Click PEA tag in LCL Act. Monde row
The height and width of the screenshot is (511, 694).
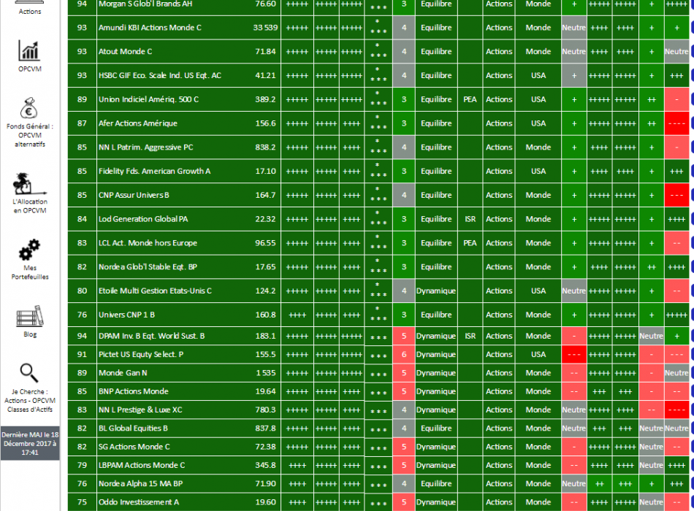click(470, 242)
